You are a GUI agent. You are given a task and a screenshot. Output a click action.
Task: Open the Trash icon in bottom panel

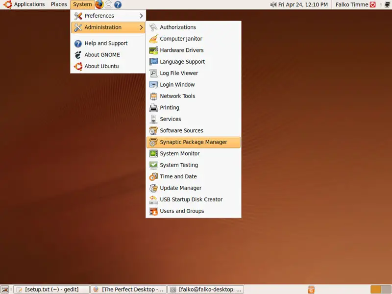(x=311, y=290)
